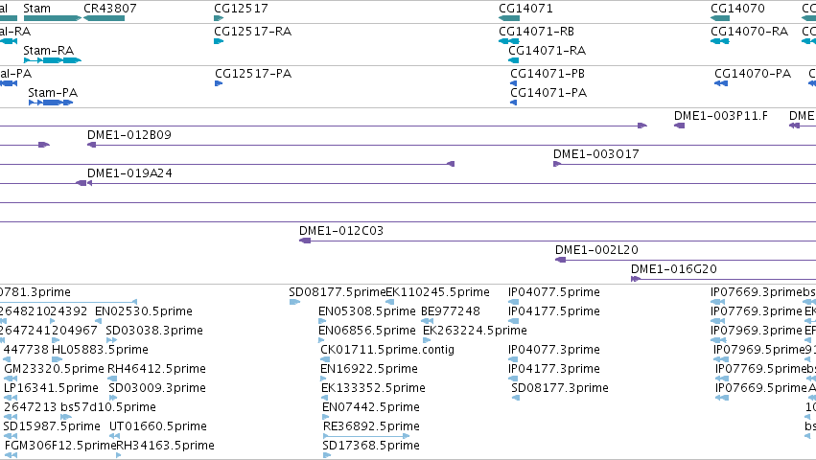This screenshot has height=460, width=816.
Task: Select the DME1-016G20 clone label
Action: 674,269
